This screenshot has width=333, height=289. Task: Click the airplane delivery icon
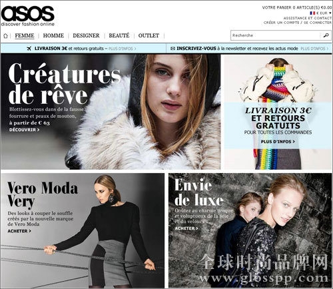point(29,49)
